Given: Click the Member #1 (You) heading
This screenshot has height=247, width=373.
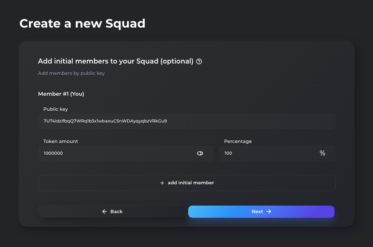Looking at the screenshot, I should [61, 94].
